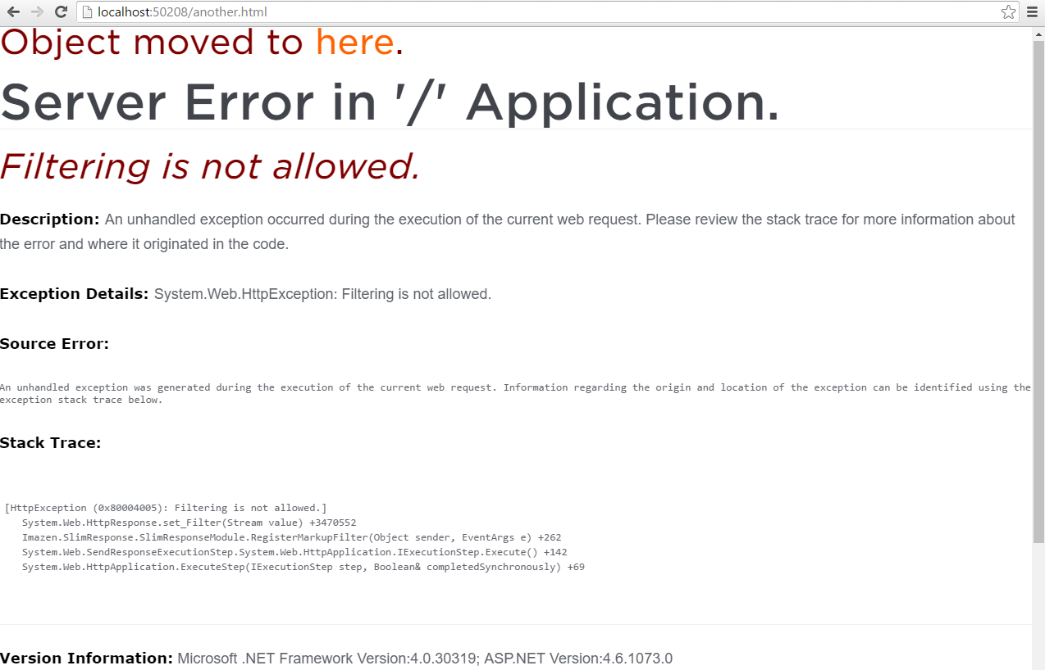Viewport: 1045px width, 670px height.
Task: Click the 'Exception Details:' label
Action: coord(75,294)
